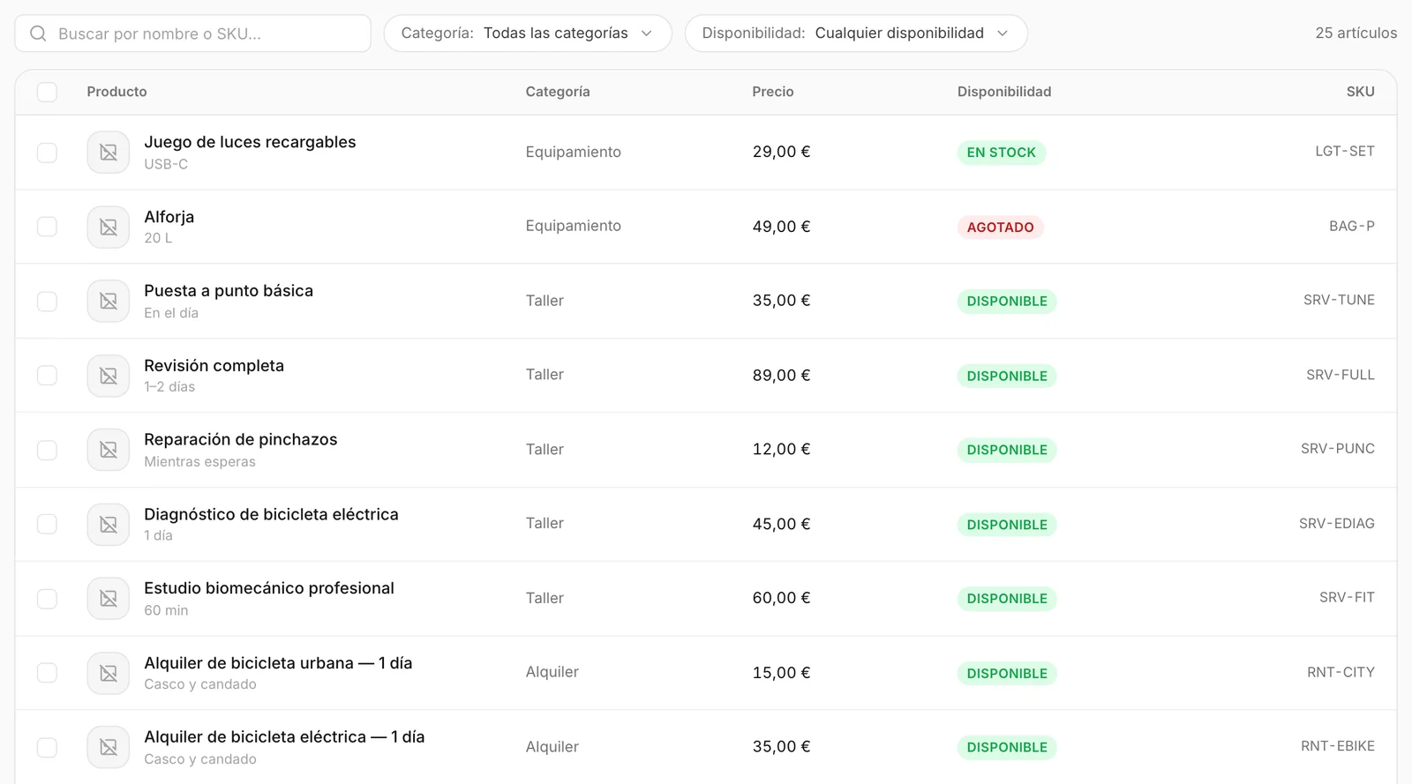This screenshot has height=784, width=1412.
Task: Open the Revisión completa product name
Action: point(214,366)
